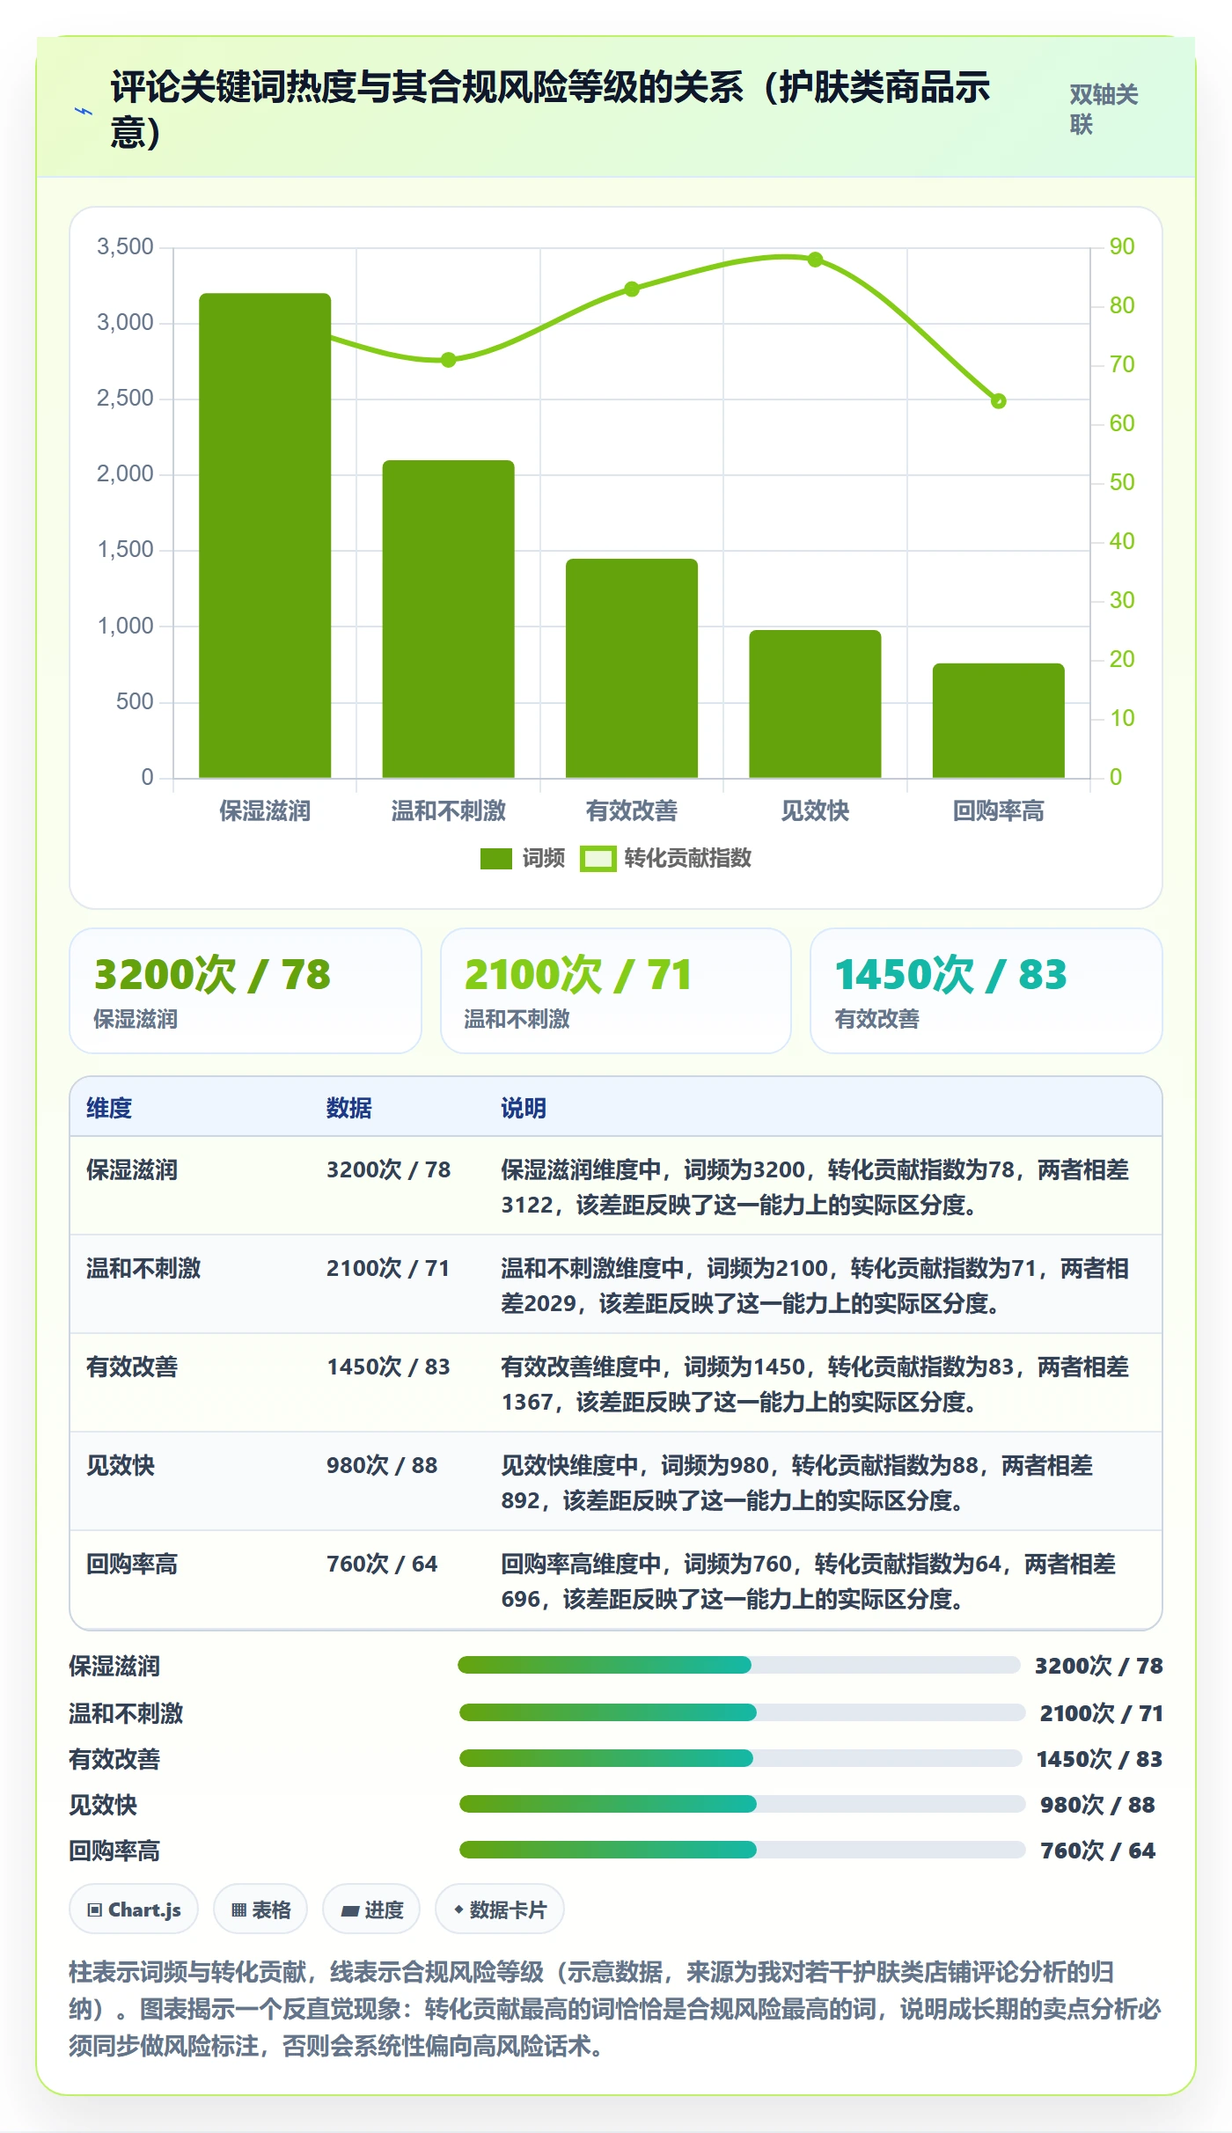The width and height of the screenshot is (1232, 2133).
Task: Click the 90 right axis label
Action: (1122, 246)
